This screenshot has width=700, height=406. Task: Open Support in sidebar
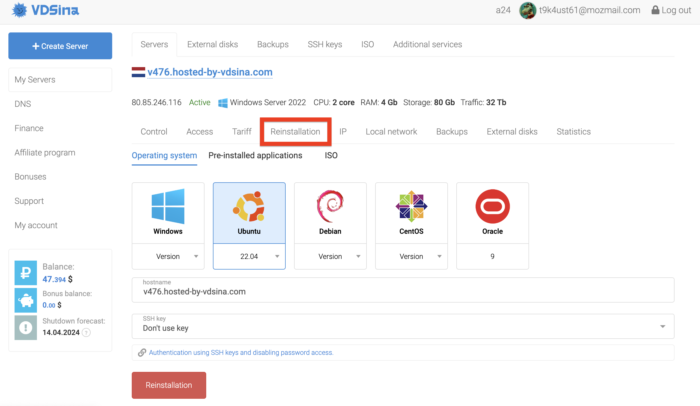point(29,201)
